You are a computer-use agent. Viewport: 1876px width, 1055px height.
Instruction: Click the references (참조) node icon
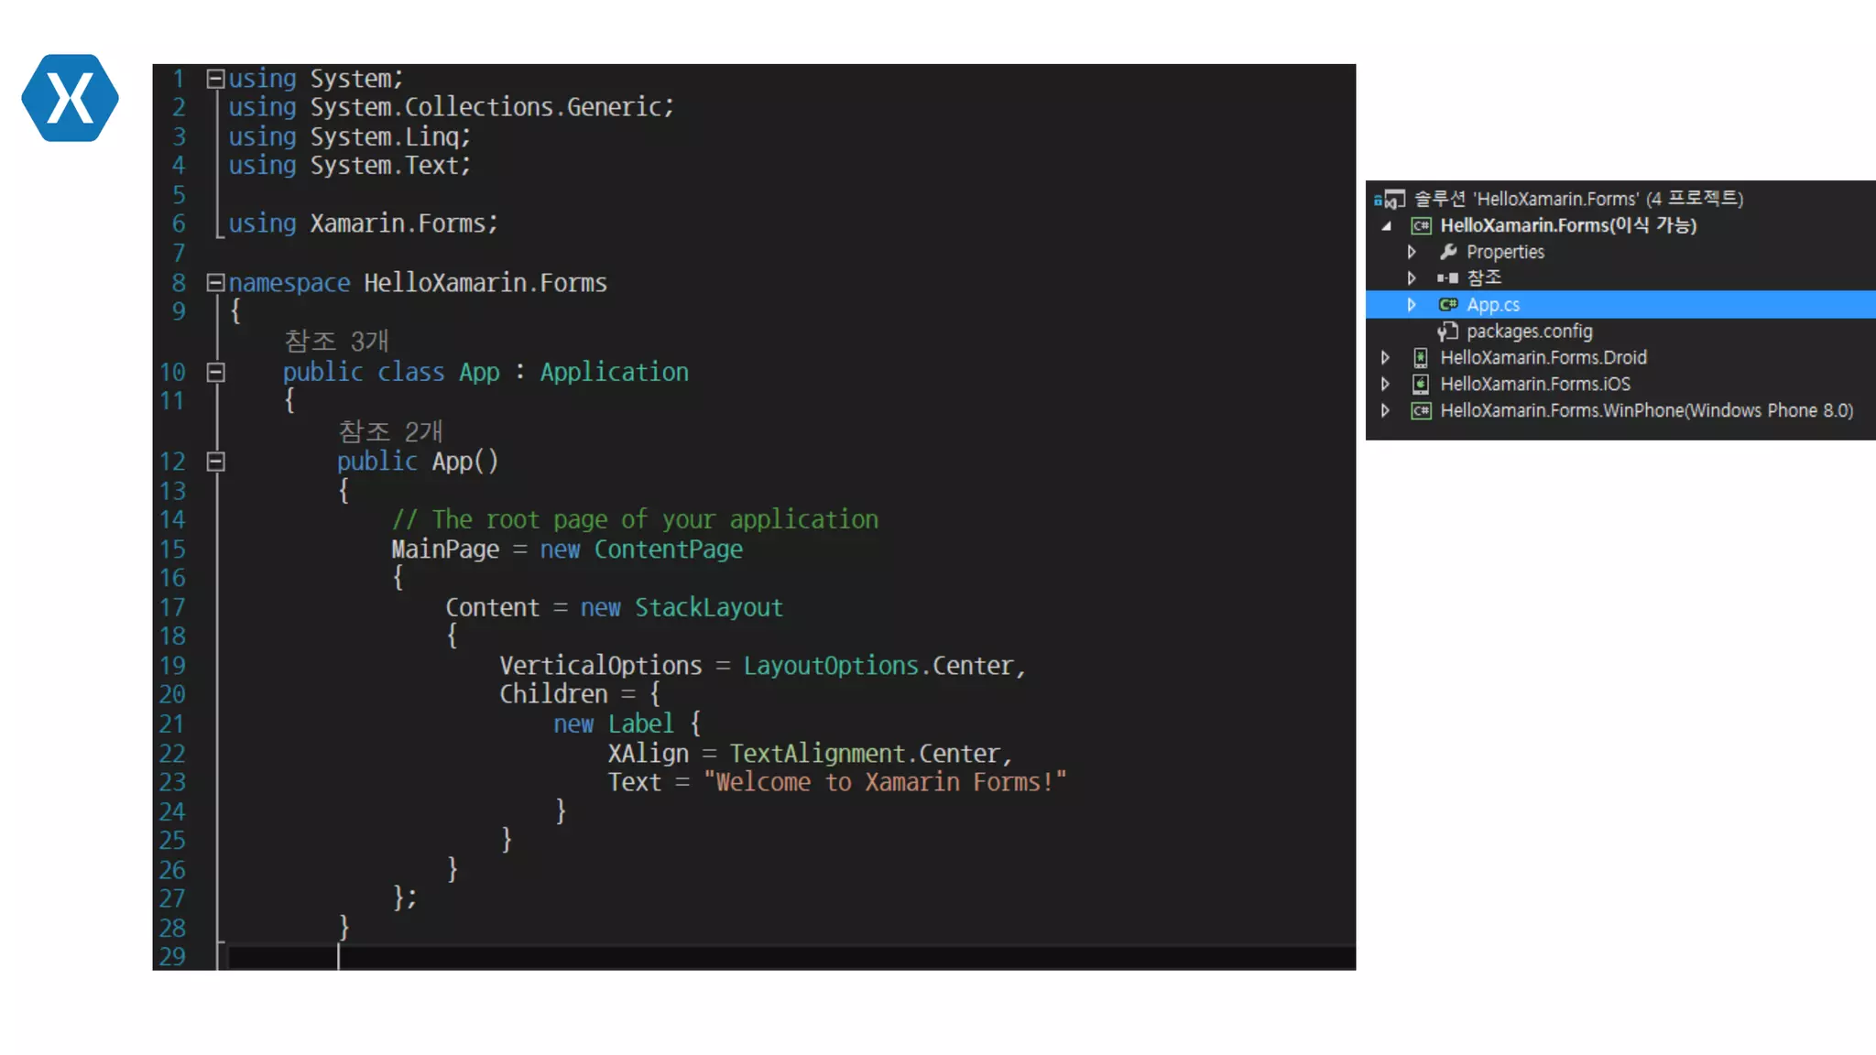[1447, 277]
